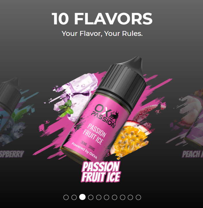Click the next peach flavor bottle
Image resolution: width=203 pixels, height=208 pixels.
(194, 119)
